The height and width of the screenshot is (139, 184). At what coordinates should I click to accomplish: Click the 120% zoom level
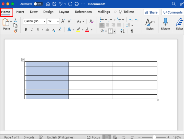click(177, 137)
